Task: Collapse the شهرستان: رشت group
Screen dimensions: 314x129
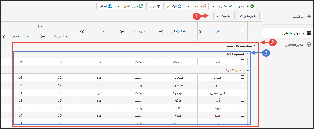Action: coord(255,46)
